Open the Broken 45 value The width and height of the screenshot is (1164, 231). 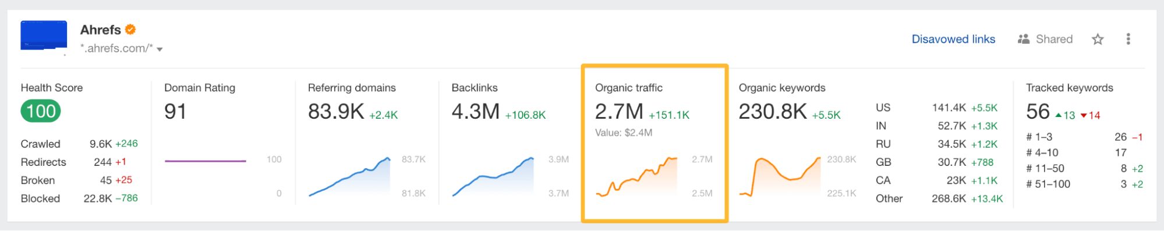click(106, 180)
